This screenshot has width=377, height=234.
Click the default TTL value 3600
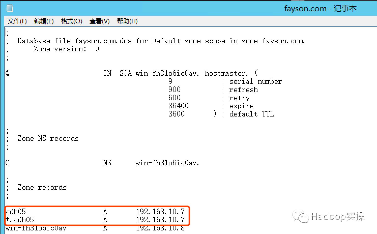point(177,114)
